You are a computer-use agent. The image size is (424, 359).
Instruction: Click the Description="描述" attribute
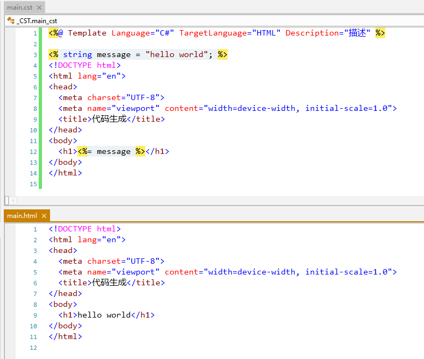[x=328, y=33]
